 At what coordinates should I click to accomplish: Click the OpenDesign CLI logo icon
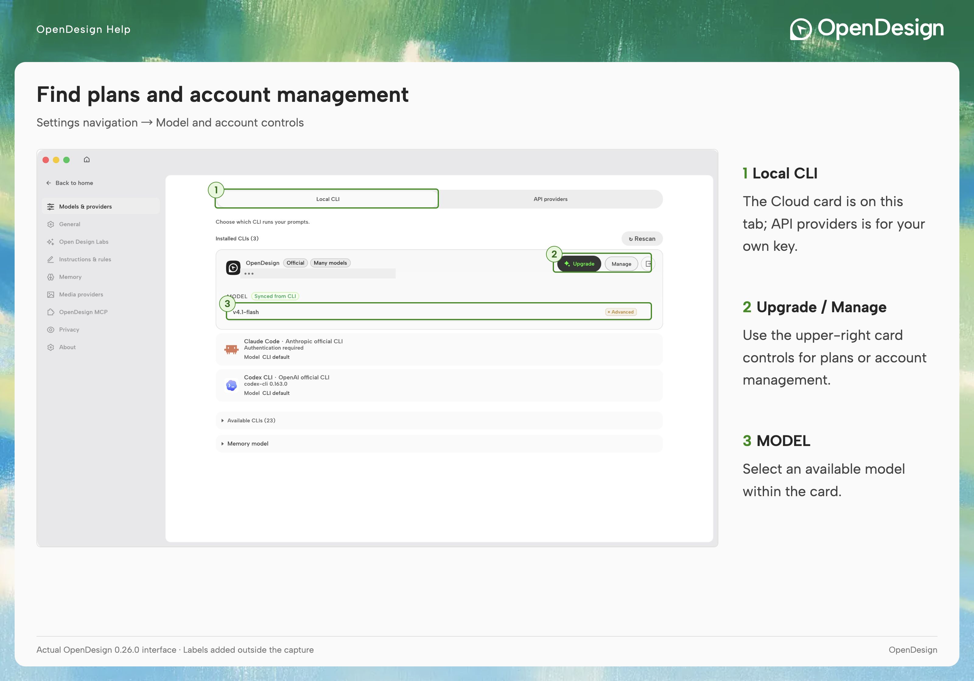coord(233,268)
